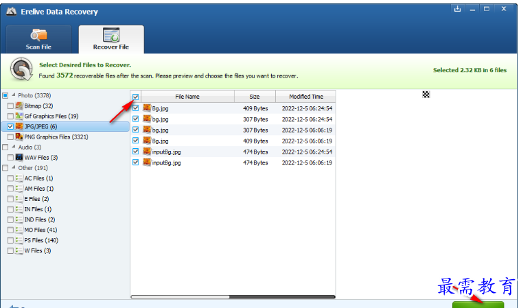Uncheck inputBg.jpg modified 06:06:19

[135, 163]
